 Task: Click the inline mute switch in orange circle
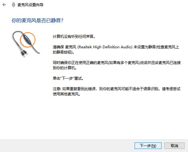coord(27,39)
